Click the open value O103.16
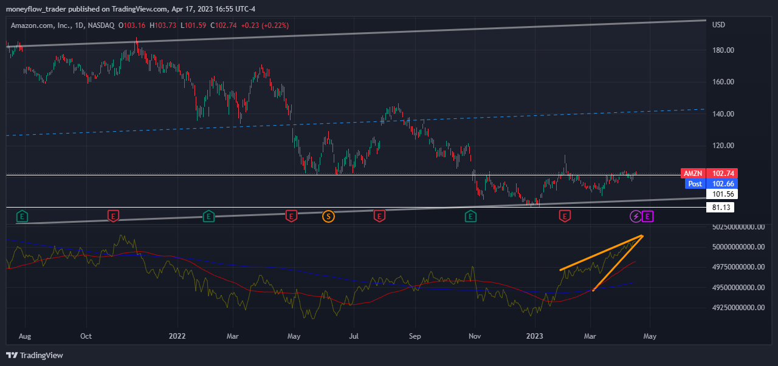 click(132, 25)
